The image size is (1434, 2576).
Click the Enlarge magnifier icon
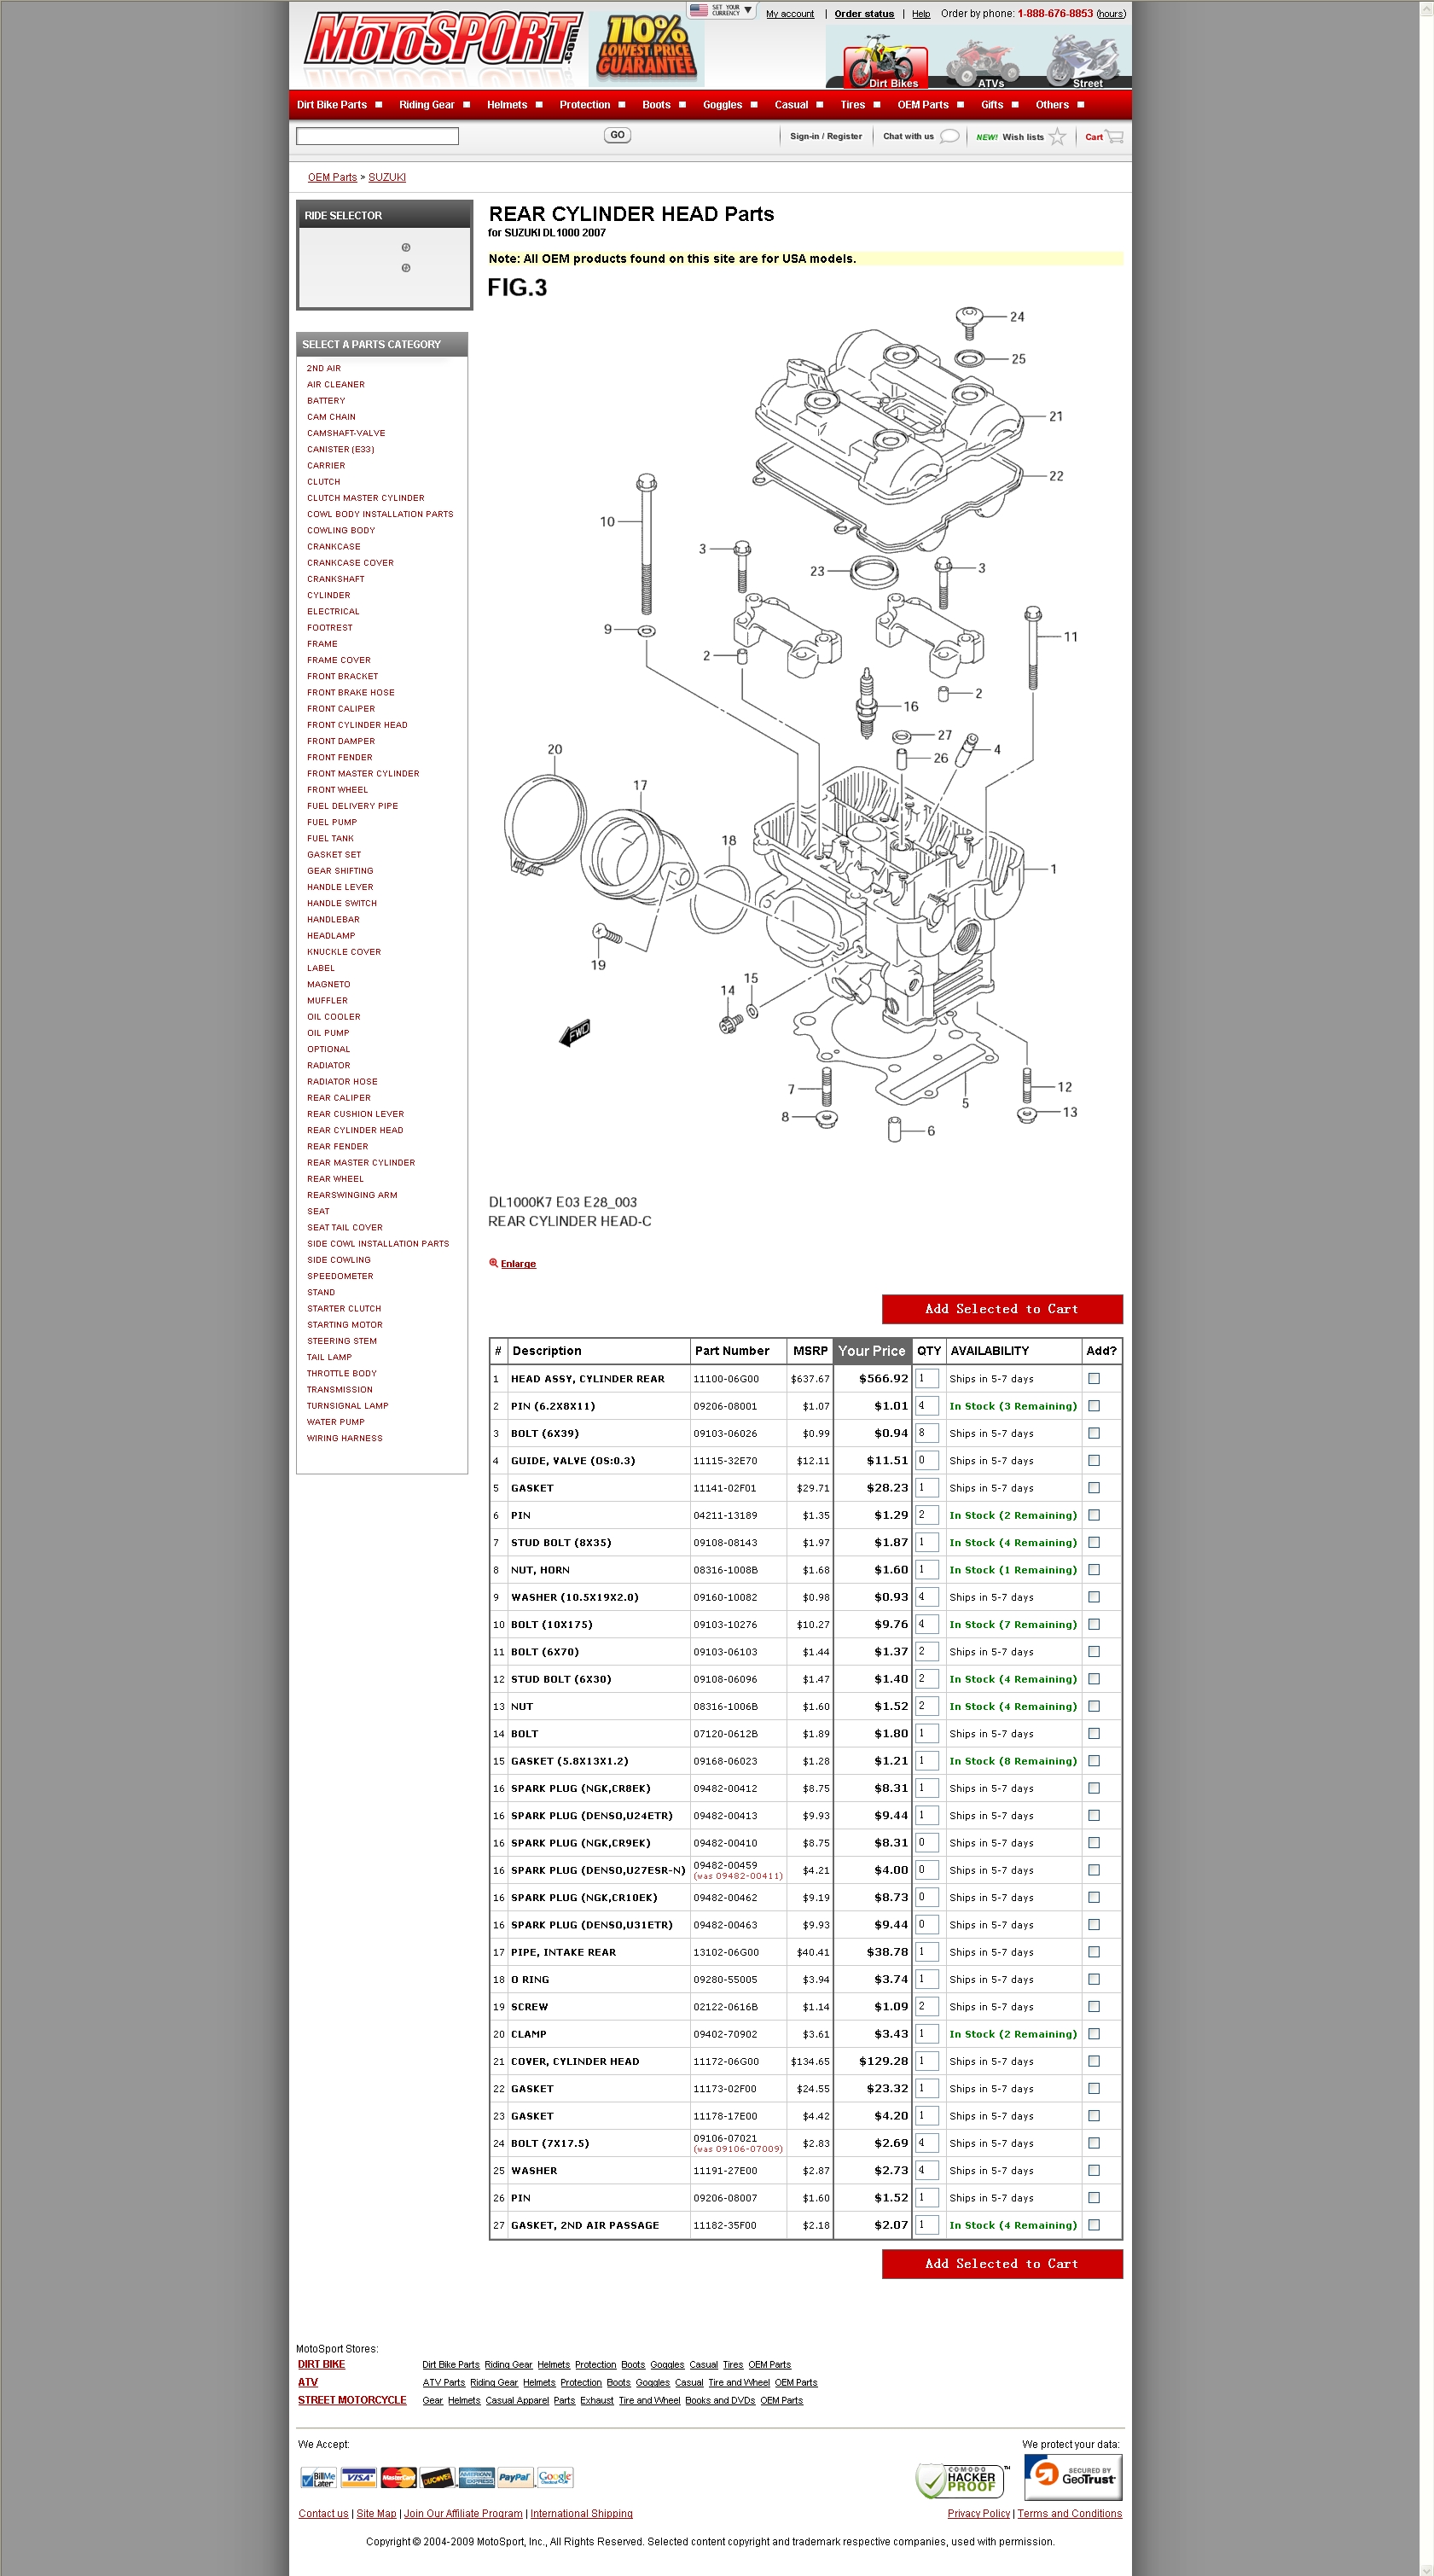(x=493, y=1263)
